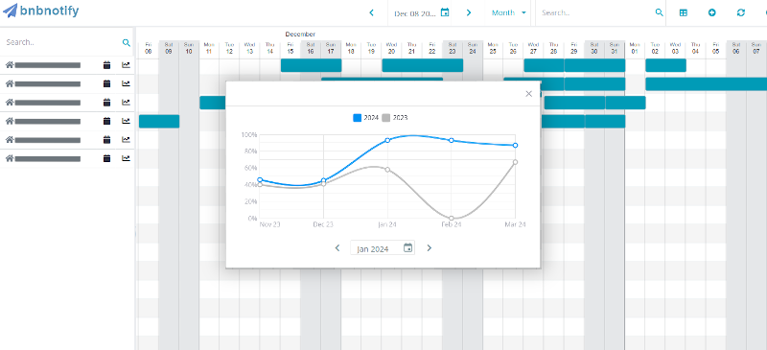Open chart icon of second listing row
Viewport: 767px width, 350px height.
point(127,83)
